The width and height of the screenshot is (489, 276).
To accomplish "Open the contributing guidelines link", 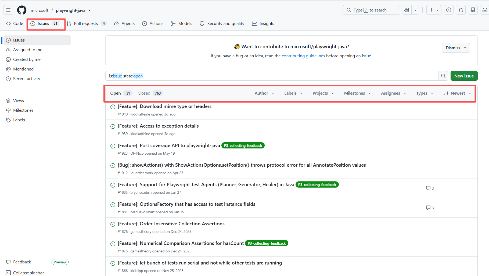I will click(303, 56).
